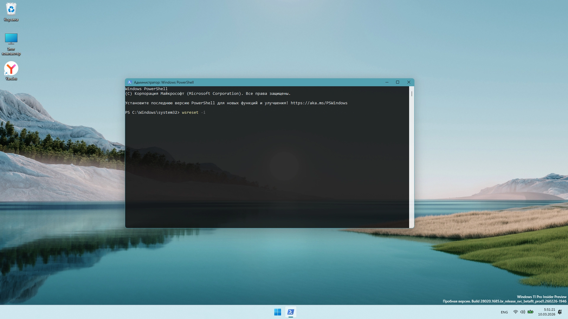568x319 pixels.
Task: Close the Администратор PowerShell window
Action: pos(409,82)
